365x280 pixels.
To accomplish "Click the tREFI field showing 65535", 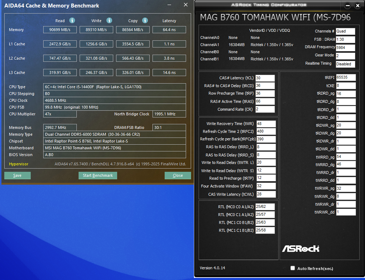I will (x=346, y=77).
